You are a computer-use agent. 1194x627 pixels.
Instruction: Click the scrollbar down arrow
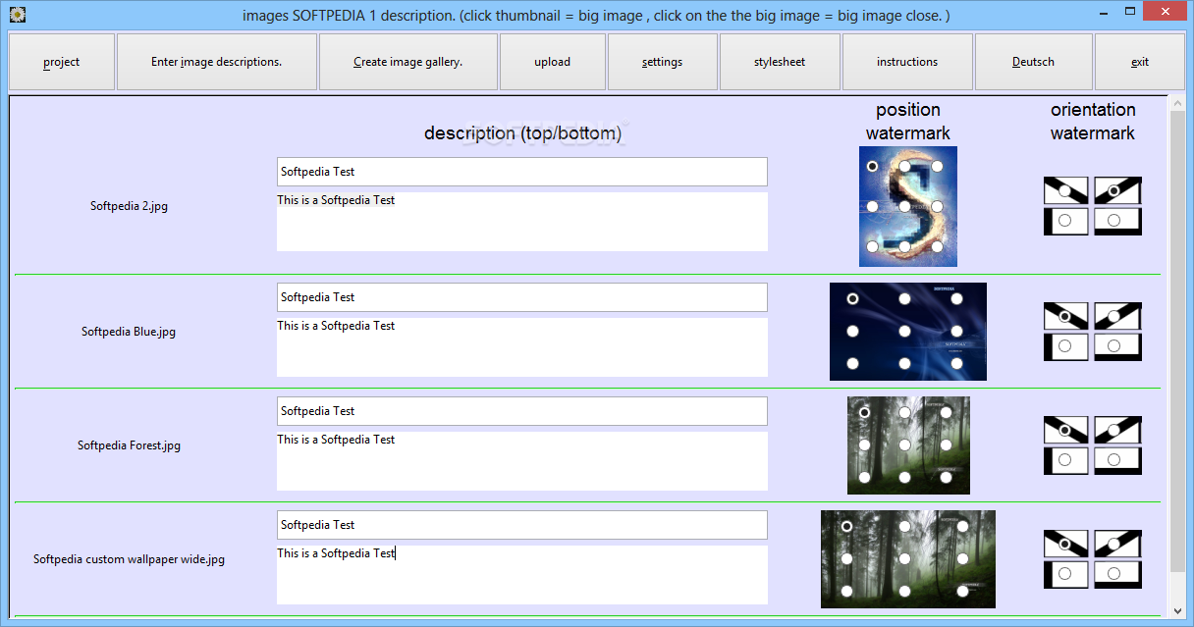(x=1176, y=610)
